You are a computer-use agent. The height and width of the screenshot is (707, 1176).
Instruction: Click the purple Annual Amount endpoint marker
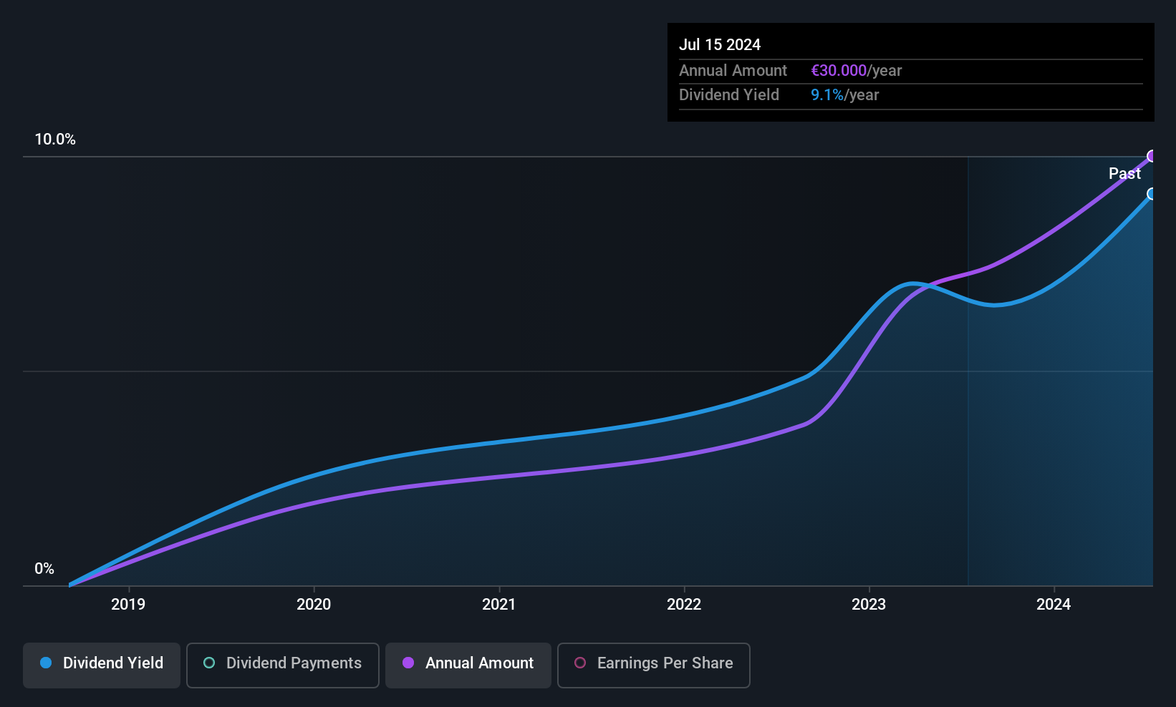[x=1152, y=156]
